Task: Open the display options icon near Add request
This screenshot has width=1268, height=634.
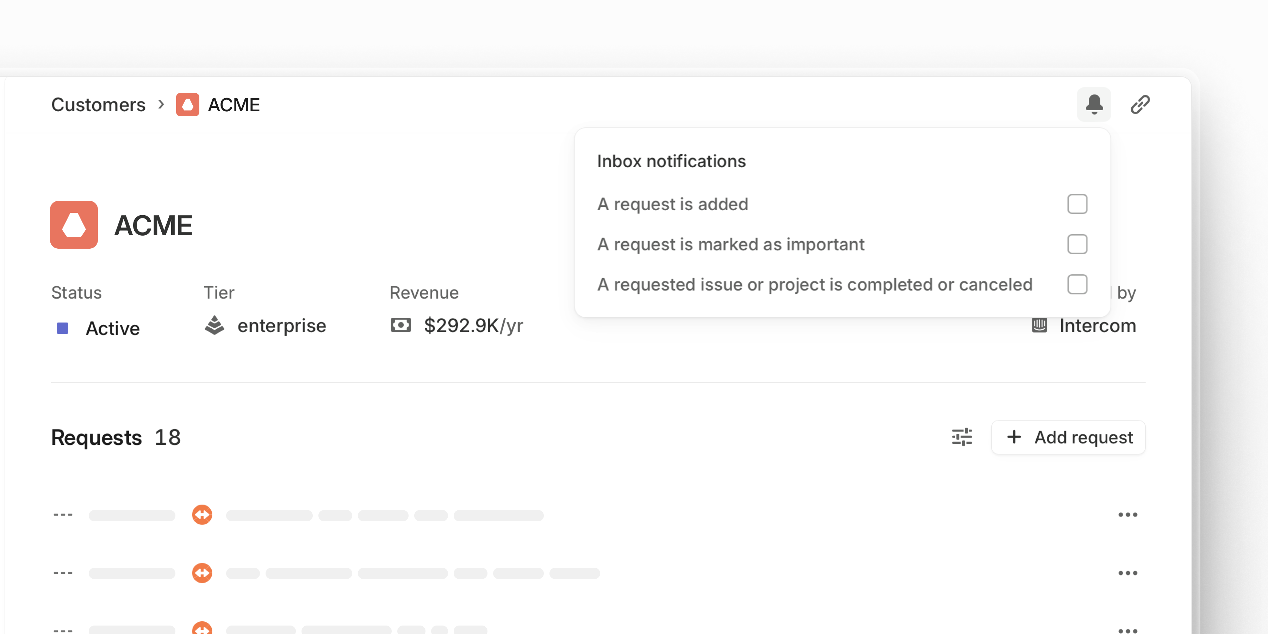Action: point(962,437)
